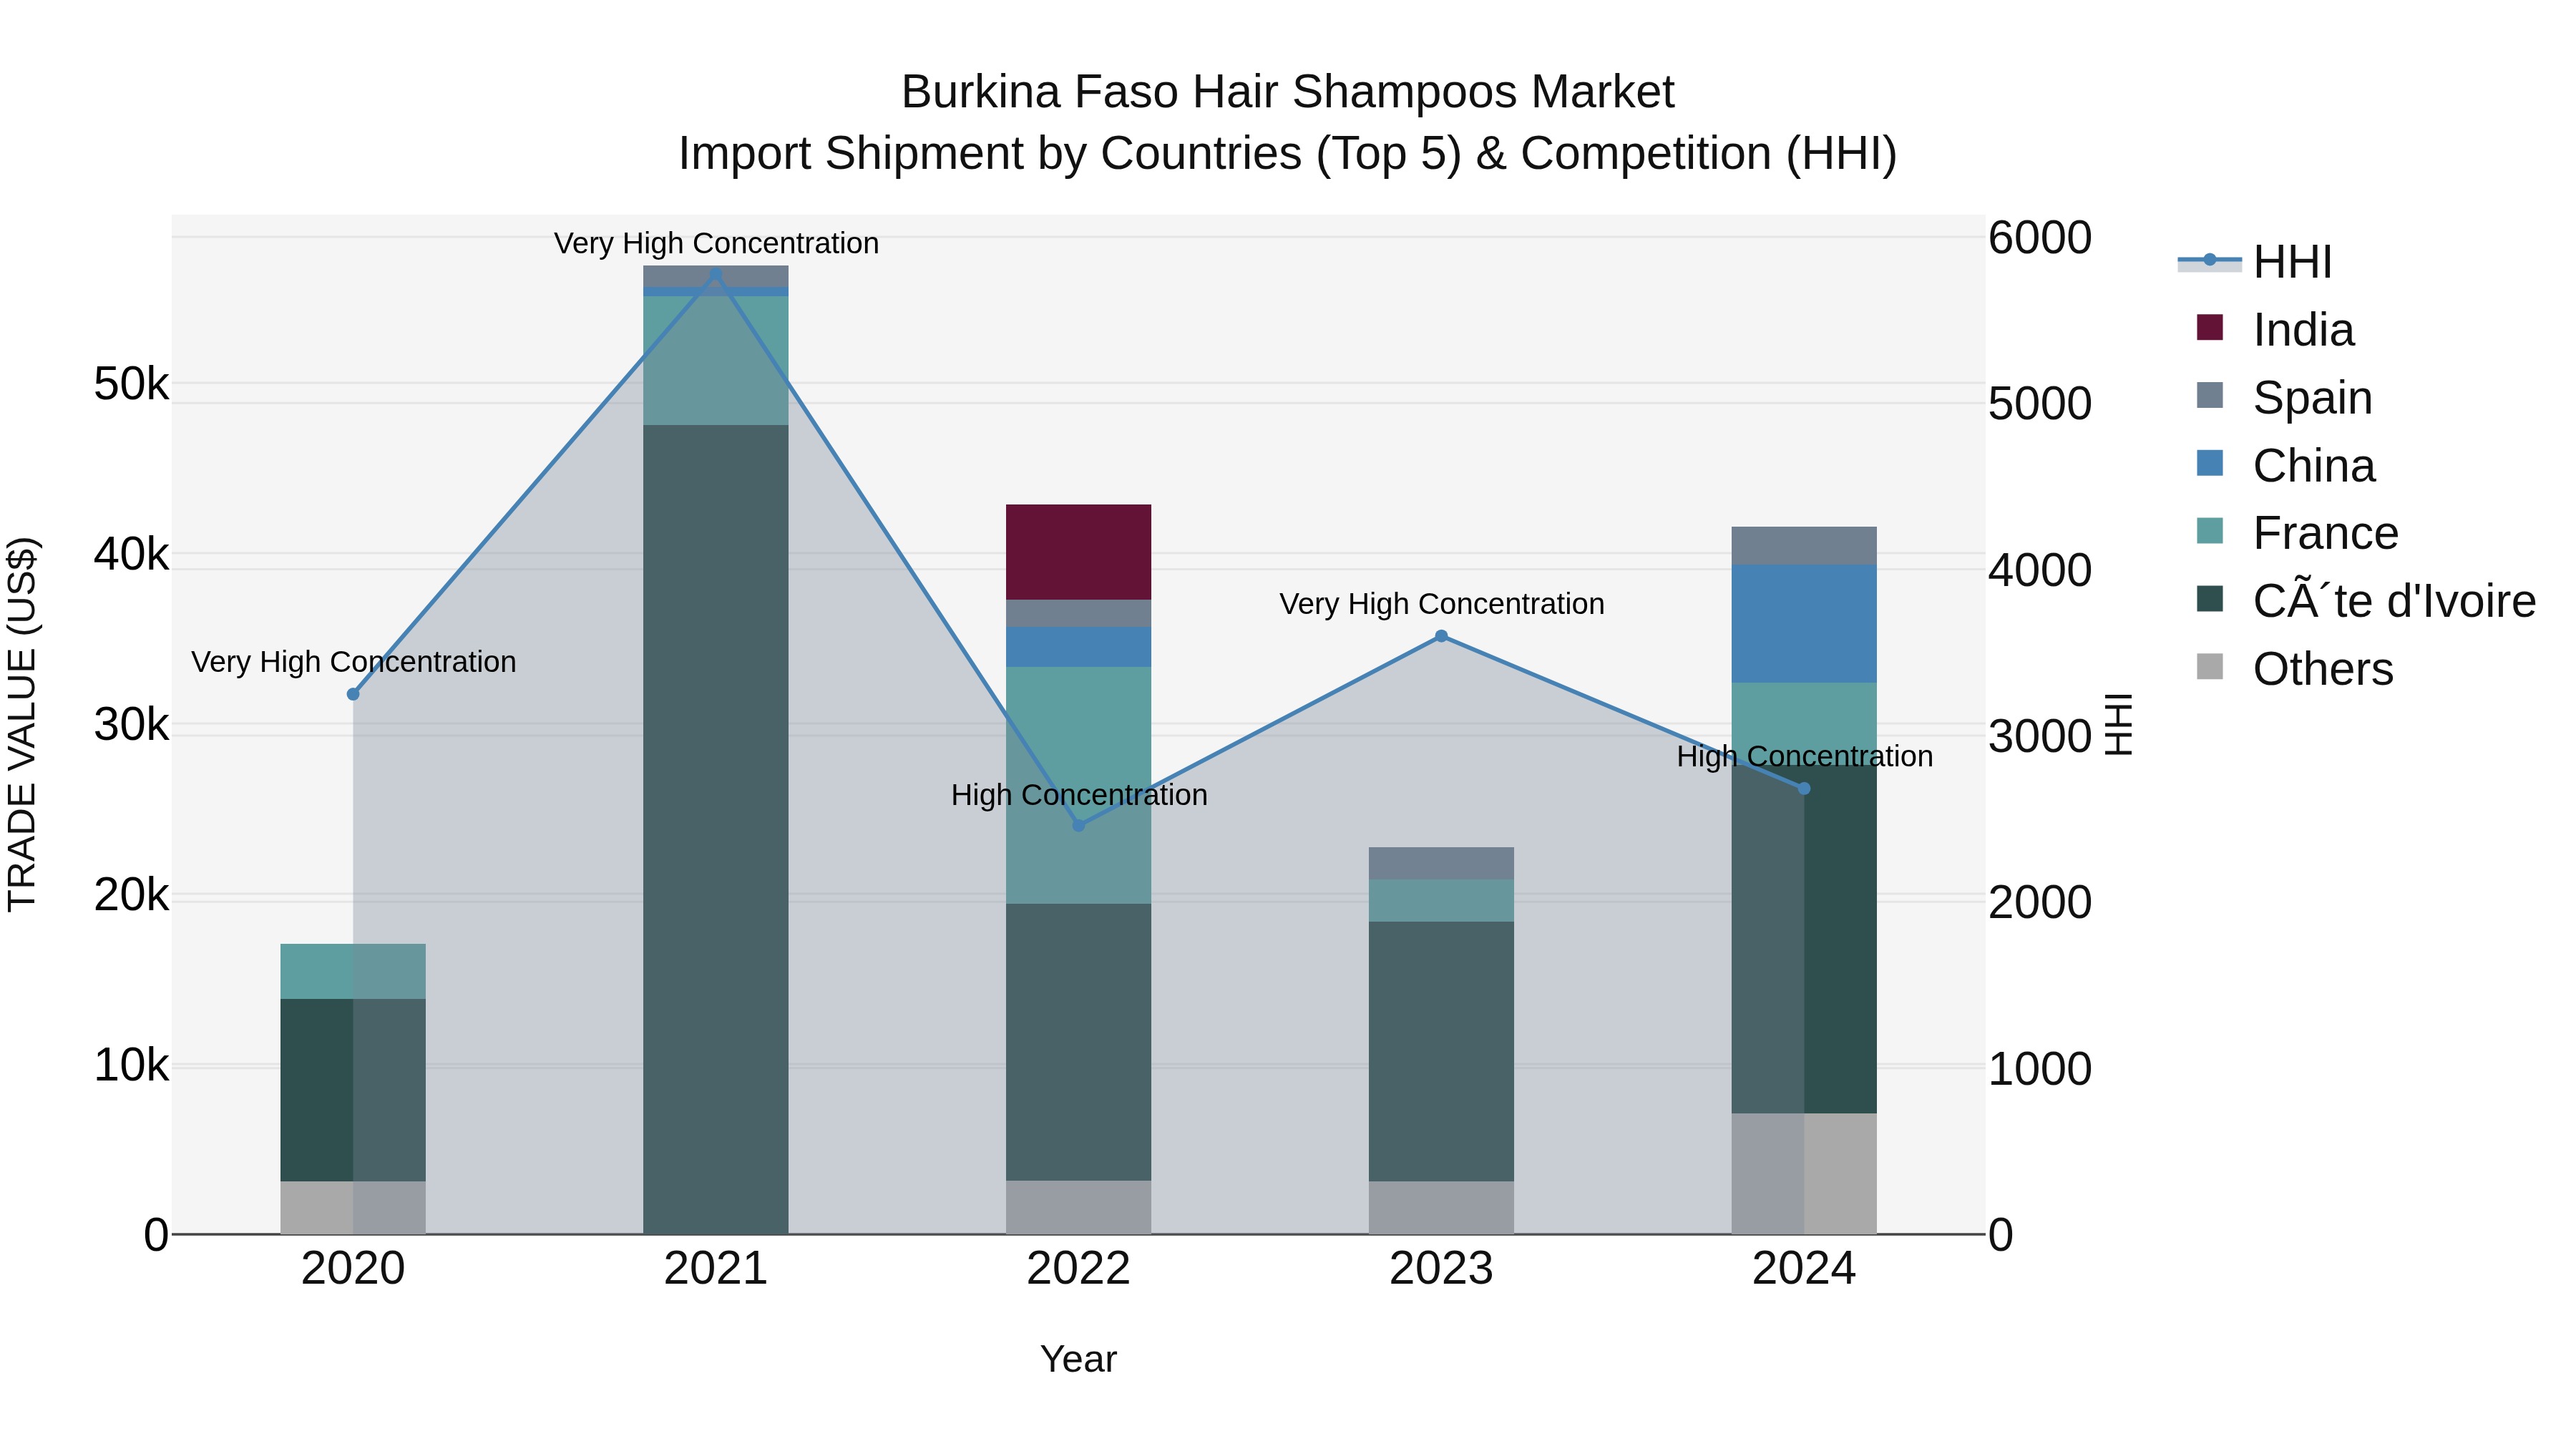2576x1449 pixels.
Task: Click the Côte d'Ivoire segment in 2023 bar
Action: 1442,1051
